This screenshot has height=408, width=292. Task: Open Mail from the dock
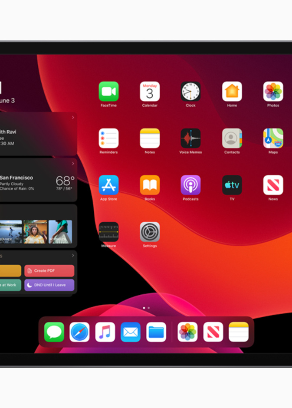pos(131,332)
